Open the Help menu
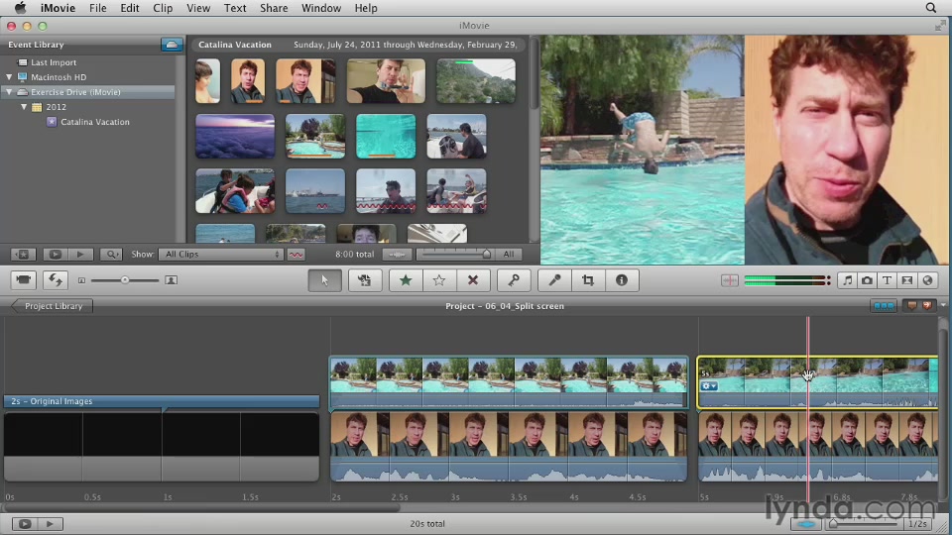Screen dimensions: 952x535 (366, 8)
